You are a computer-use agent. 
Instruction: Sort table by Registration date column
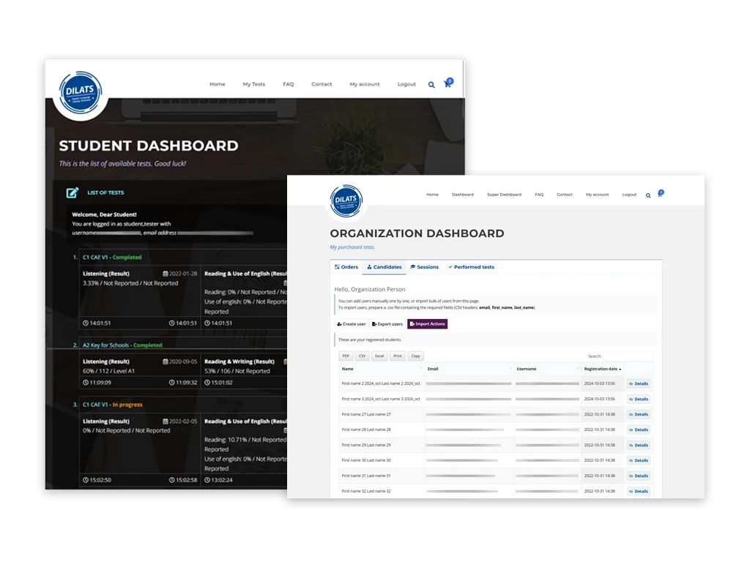pos(603,369)
